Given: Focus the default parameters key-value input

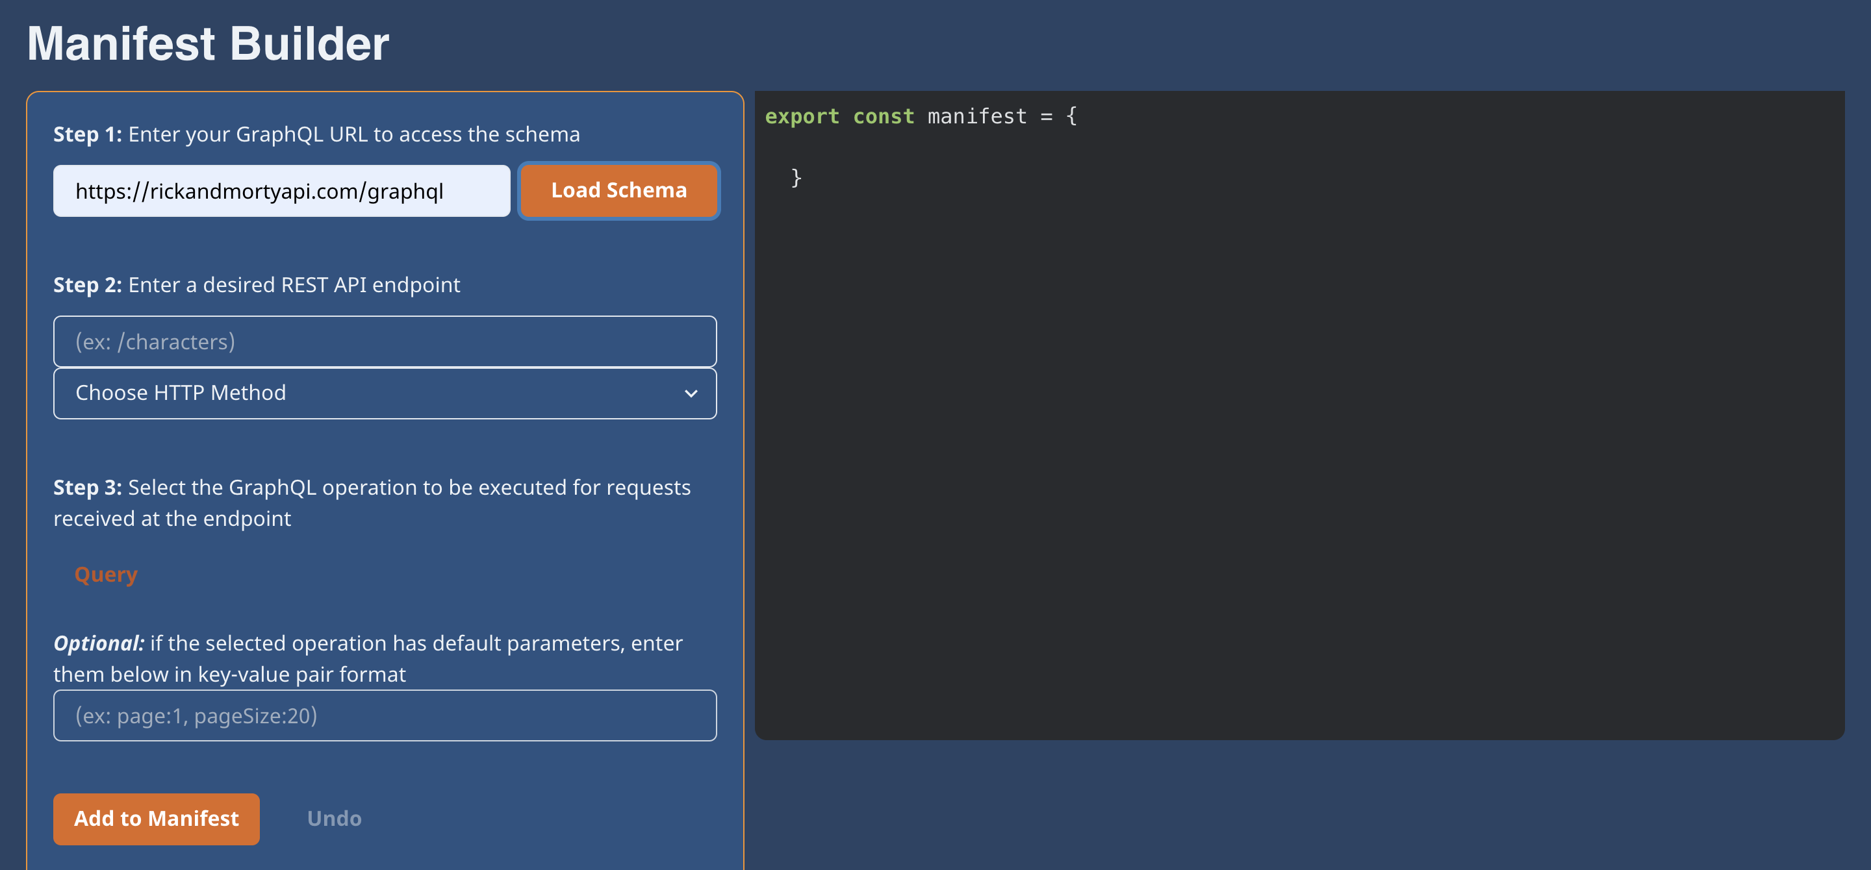Looking at the screenshot, I should point(385,715).
